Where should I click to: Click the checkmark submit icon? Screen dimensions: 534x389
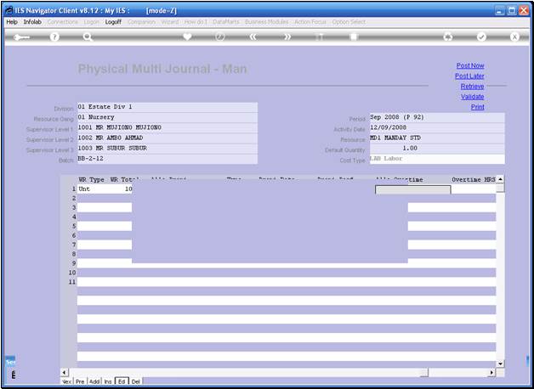(481, 37)
